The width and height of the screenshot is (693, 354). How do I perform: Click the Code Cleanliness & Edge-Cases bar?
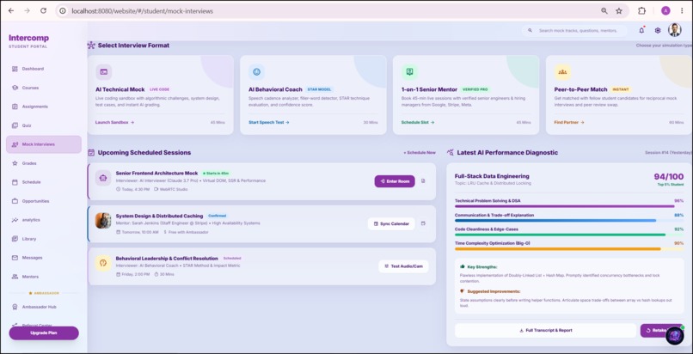569,235
